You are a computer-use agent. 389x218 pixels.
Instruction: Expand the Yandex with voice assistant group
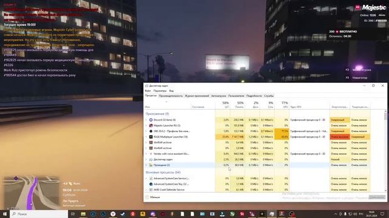146,154
